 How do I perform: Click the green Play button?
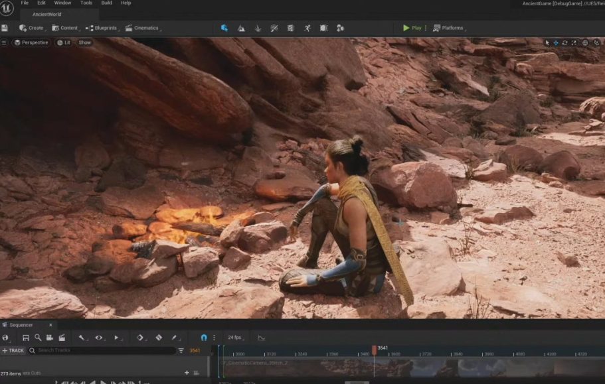point(412,28)
